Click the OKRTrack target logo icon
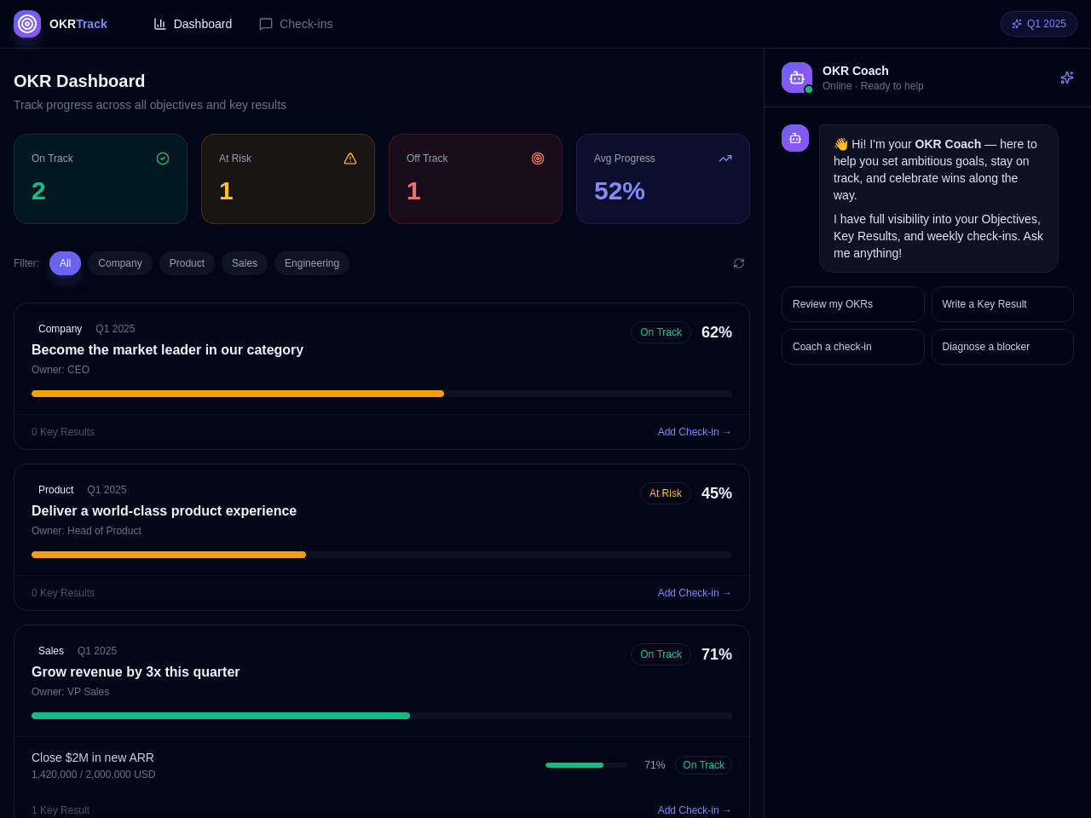The width and height of the screenshot is (1091, 818). click(27, 24)
